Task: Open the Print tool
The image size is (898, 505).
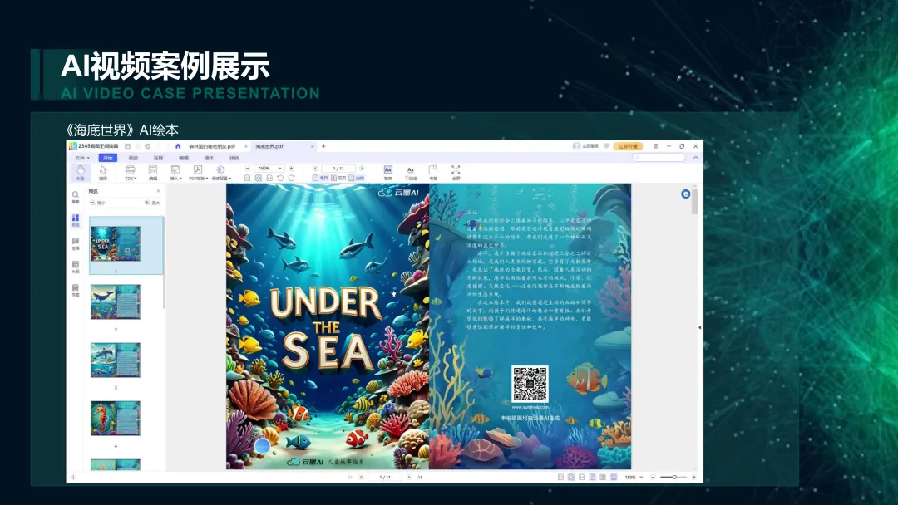Action: tap(131, 172)
